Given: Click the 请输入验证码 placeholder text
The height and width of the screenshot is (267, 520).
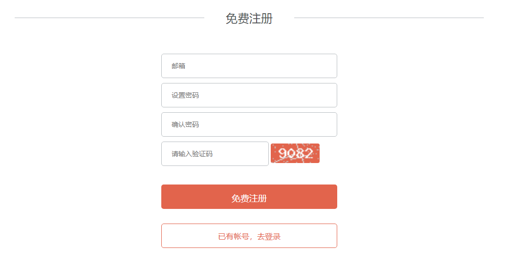Looking at the screenshot, I should tap(192, 154).
